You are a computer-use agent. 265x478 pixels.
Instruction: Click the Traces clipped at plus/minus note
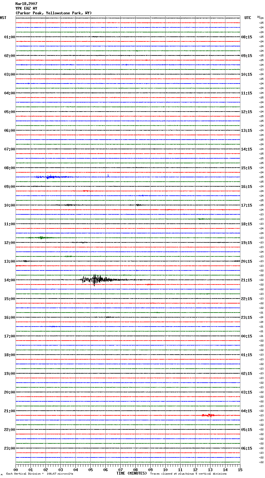[188, 474]
